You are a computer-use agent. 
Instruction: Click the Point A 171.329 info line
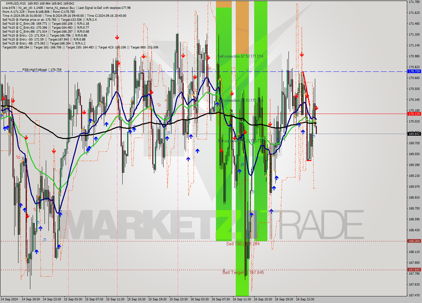(x=38, y=12)
